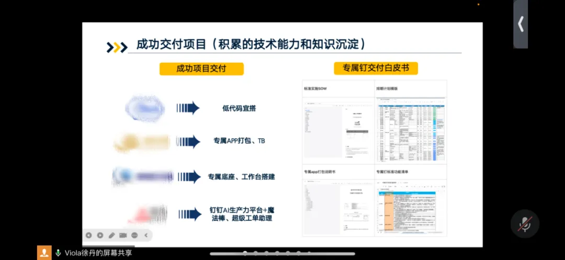This screenshot has width=565, height=260.
Task: Advance to the next slide with the play arrow
Action: coord(100,235)
